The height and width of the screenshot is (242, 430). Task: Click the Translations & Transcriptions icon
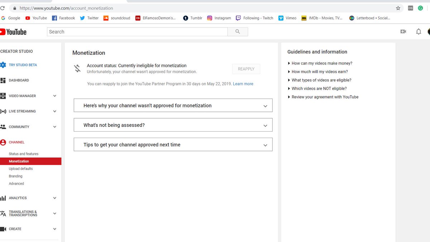(3, 213)
